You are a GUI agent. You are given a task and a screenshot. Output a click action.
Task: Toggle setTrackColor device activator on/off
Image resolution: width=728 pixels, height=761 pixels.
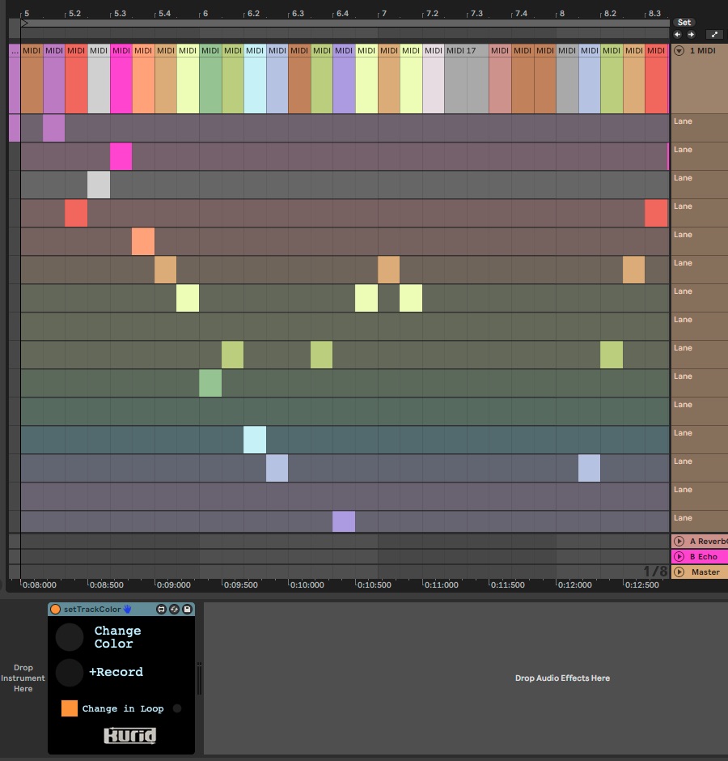tap(56, 609)
